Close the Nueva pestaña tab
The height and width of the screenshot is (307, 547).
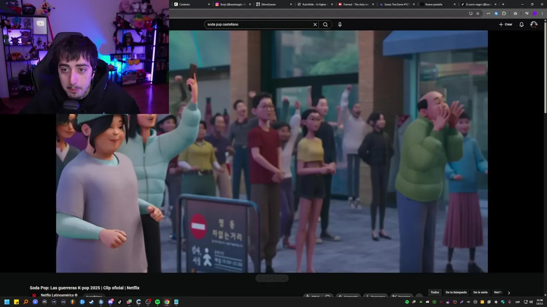pyautogui.click(x=455, y=4)
